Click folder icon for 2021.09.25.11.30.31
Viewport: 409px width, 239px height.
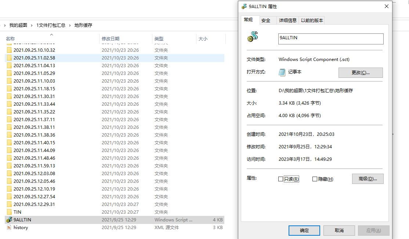(9, 96)
